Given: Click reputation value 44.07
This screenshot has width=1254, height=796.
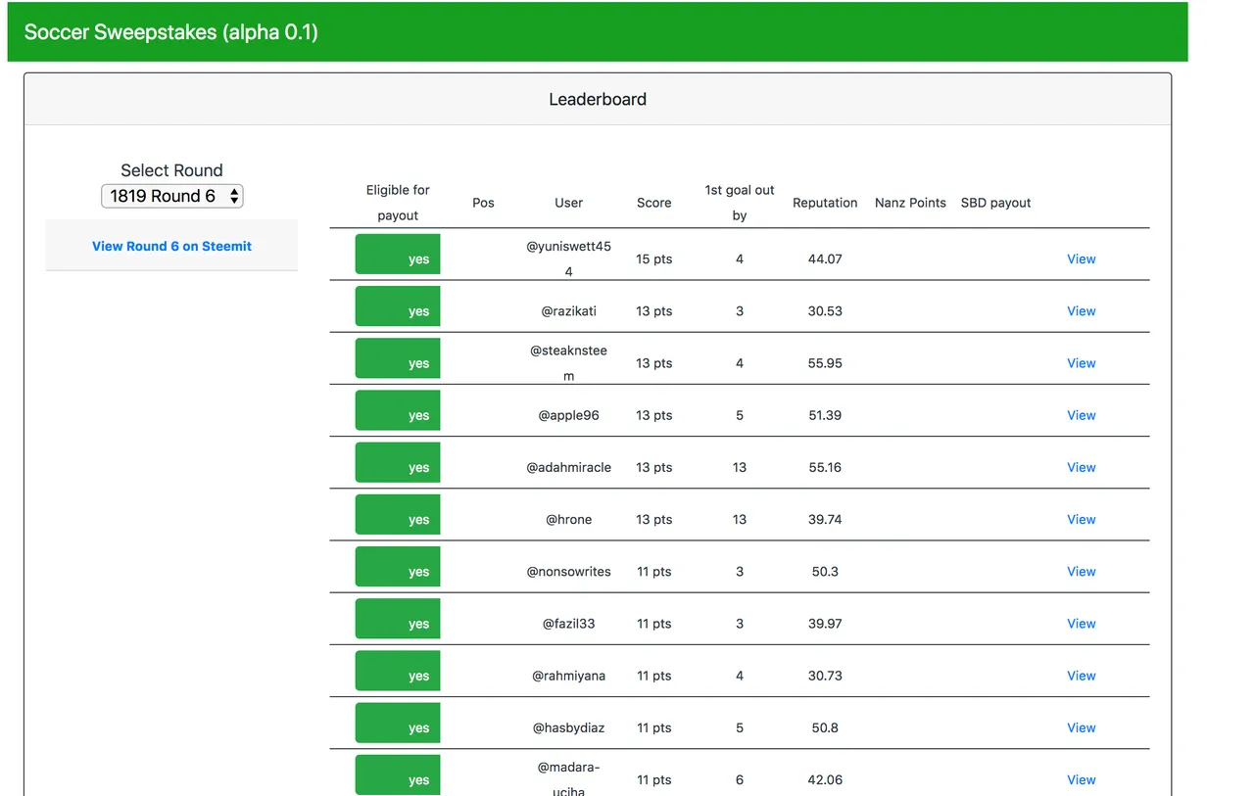Looking at the screenshot, I should tap(825, 259).
